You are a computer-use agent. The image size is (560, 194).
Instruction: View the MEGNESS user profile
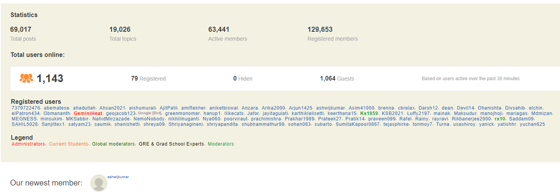pyautogui.click(x=24, y=119)
